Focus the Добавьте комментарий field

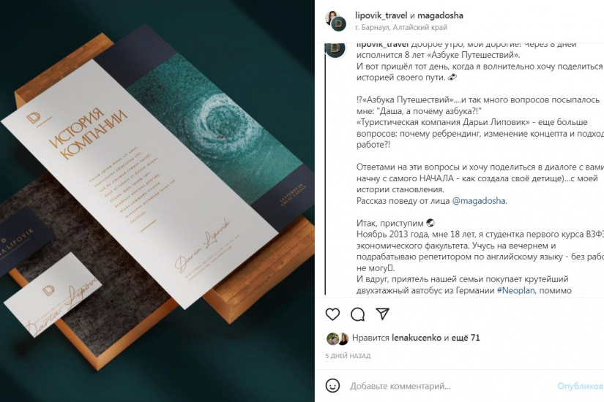[400, 386]
